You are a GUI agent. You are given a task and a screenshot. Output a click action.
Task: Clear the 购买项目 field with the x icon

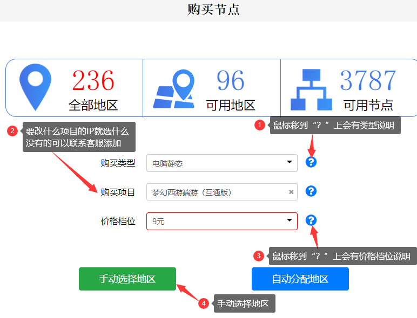point(291,192)
